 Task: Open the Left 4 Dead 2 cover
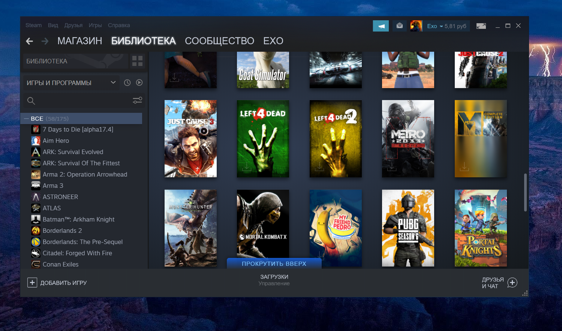pos(336,139)
